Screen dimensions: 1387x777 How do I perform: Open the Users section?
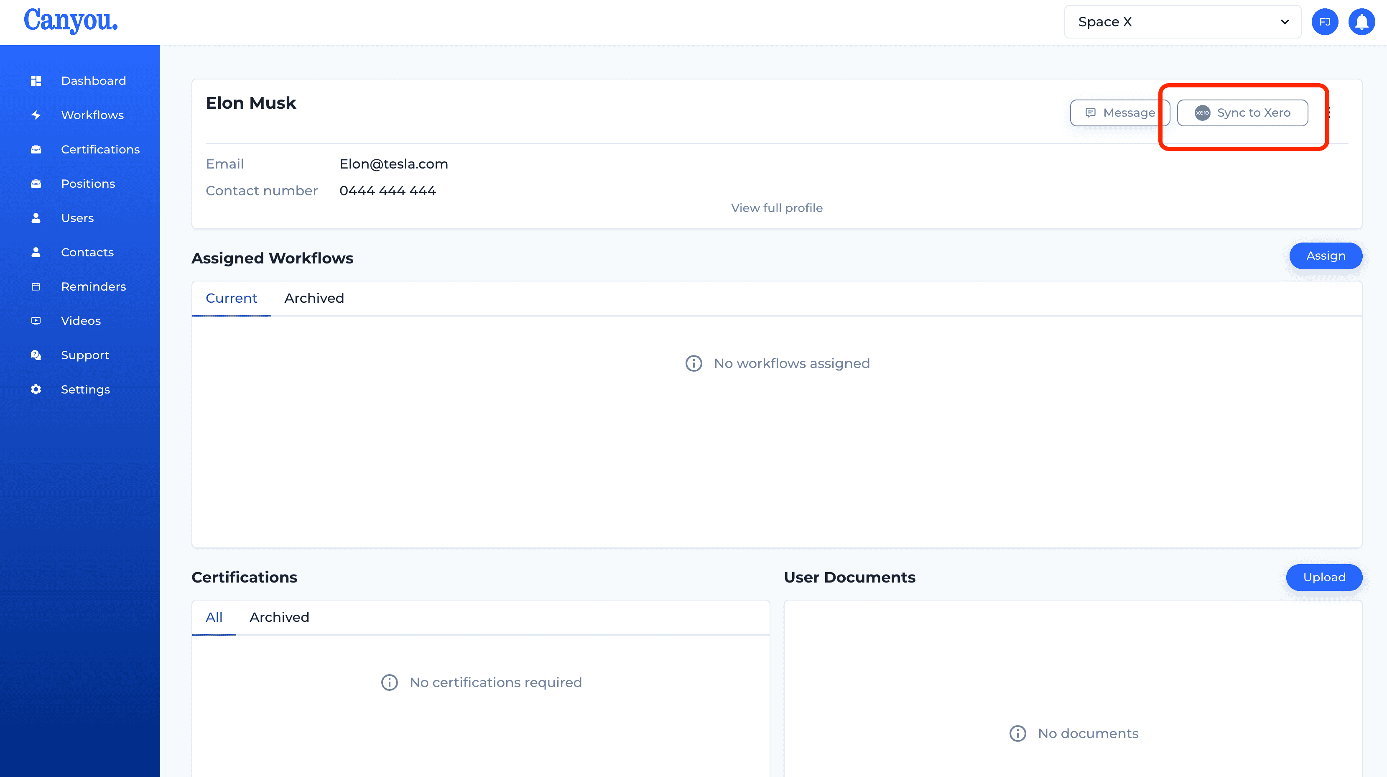(77, 218)
